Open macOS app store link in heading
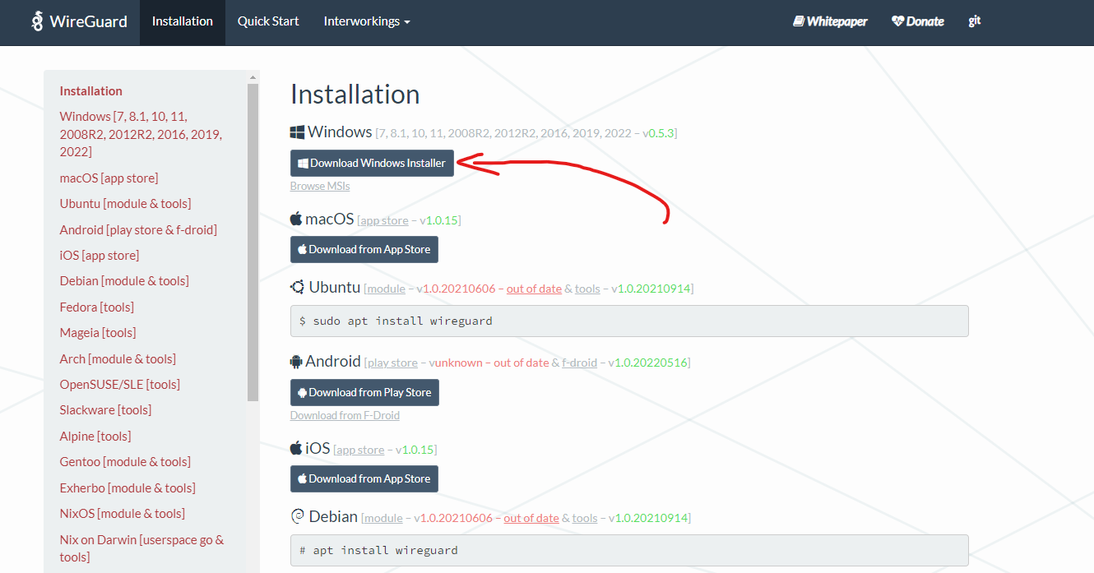 [384, 220]
